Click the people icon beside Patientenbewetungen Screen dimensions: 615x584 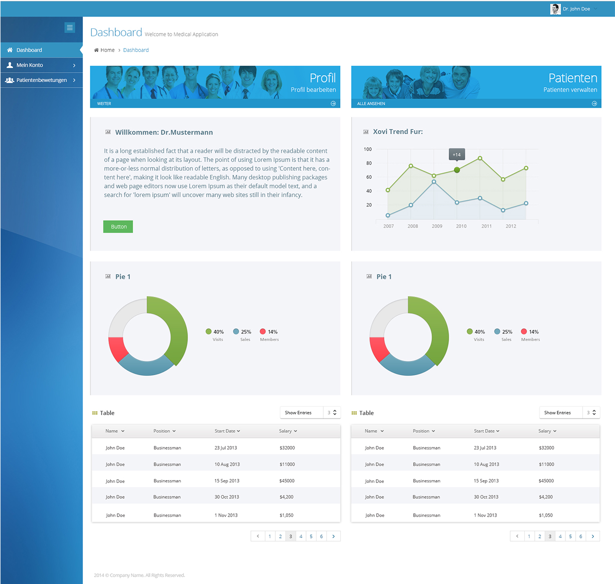pos(10,80)
